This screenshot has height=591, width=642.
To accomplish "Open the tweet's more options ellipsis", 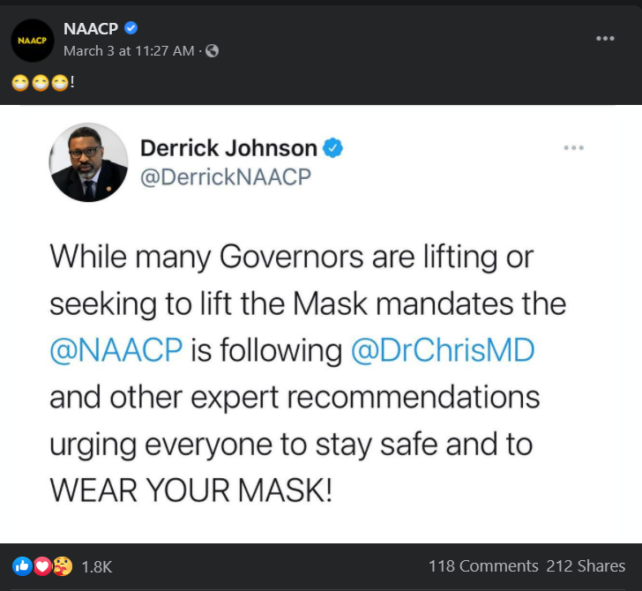I will point(573,148).
